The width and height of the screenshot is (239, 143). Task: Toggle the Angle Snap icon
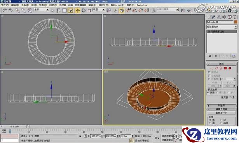135,10
